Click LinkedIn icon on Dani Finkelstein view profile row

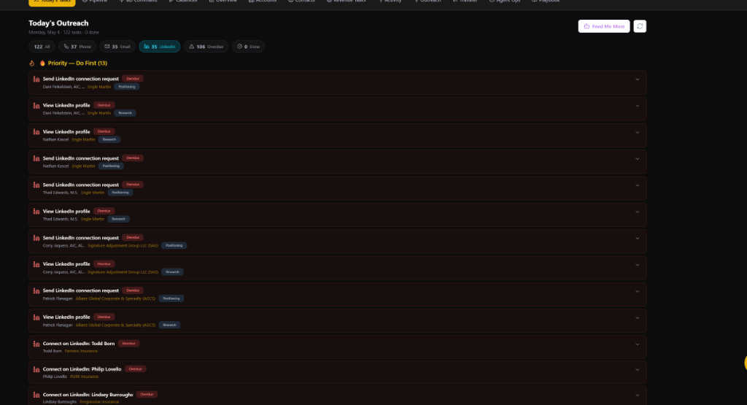pyautogui.click(x=36, y=106)
